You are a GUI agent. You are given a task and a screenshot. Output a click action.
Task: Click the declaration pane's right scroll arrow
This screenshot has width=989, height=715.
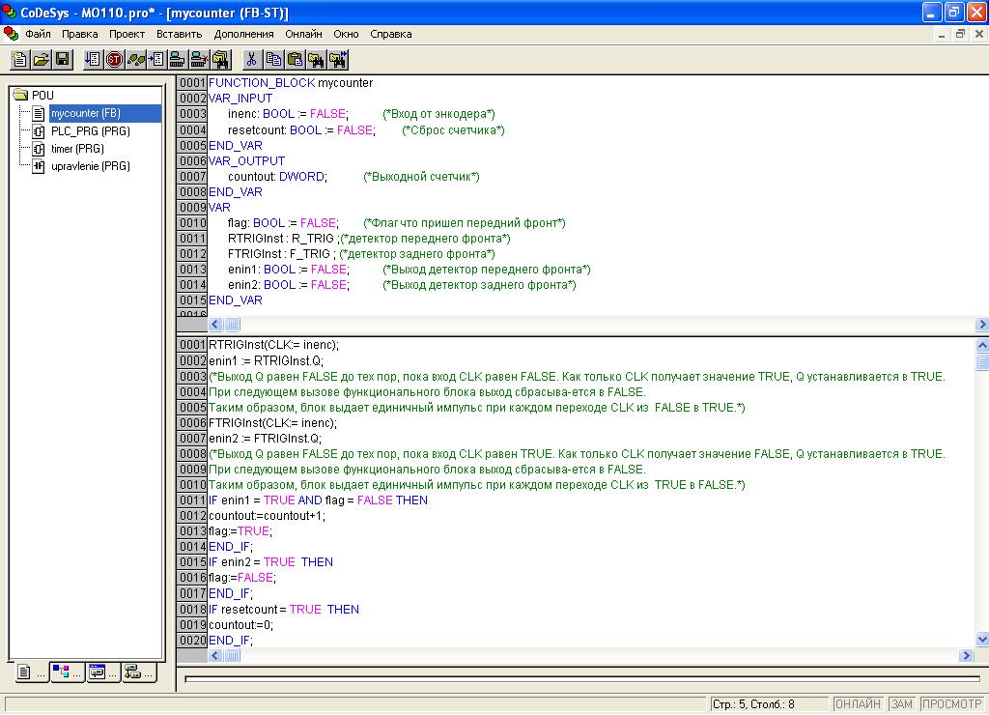[x=982, y=325]
